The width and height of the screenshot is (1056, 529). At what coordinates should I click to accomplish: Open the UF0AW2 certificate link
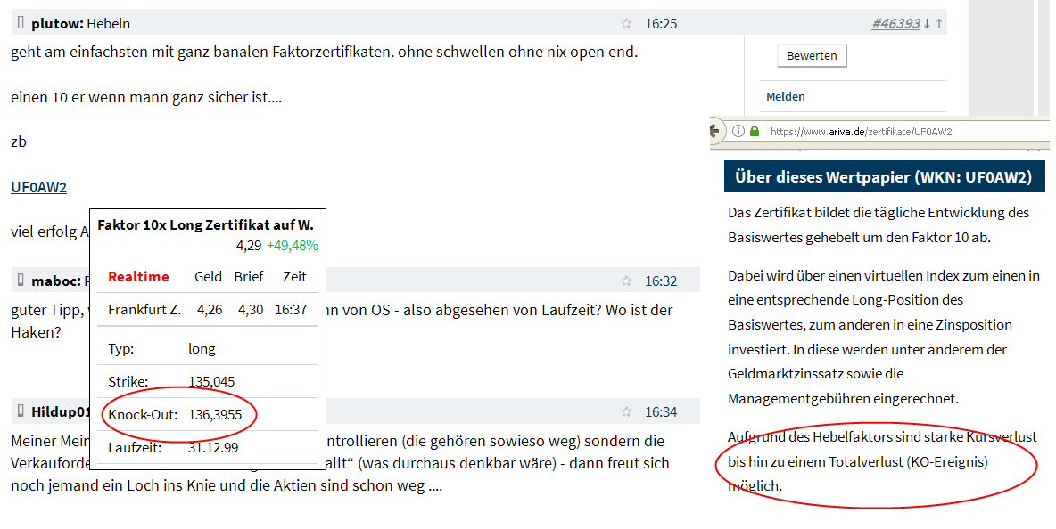coord(38,188)
